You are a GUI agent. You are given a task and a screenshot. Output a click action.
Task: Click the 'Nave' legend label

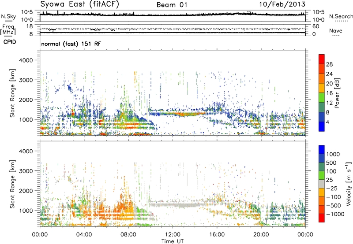[336, 30]
